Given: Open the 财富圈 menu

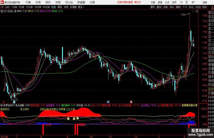Looking at the screenshot, I should tap(81, 2).
